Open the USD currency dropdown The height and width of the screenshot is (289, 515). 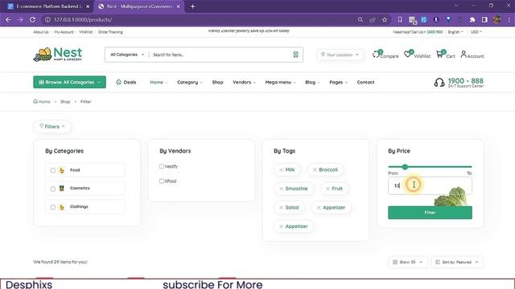pyautogui.click(x=476, y=32)
